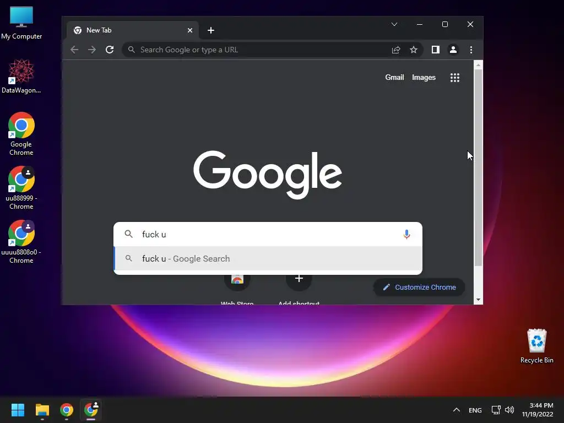Show hidden system tray icons

(x=457, y=410)
